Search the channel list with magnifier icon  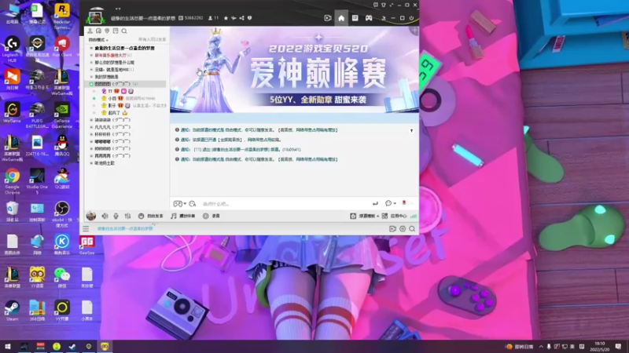124,31
